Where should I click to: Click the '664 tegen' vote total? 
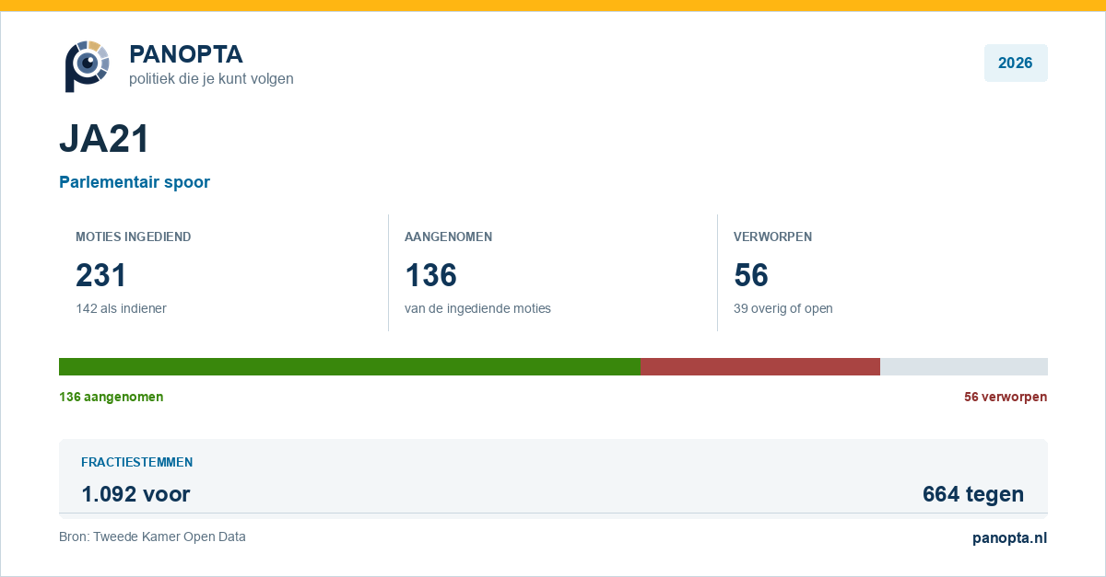click(973, 494)
